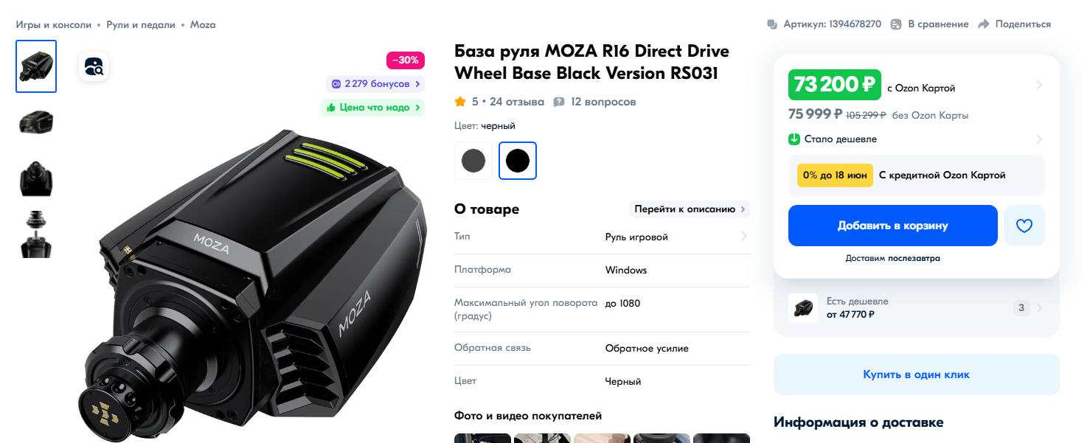1090x443 pixels.
Task: Select the black color swatch
Action: coord(518,161)
